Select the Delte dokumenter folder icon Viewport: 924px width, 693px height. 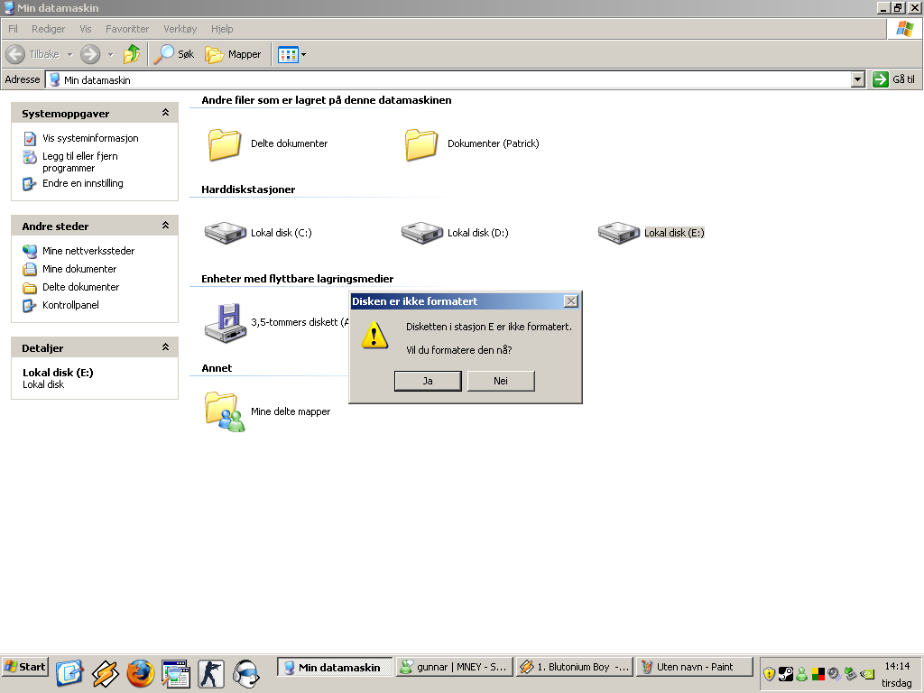[225, 144]
